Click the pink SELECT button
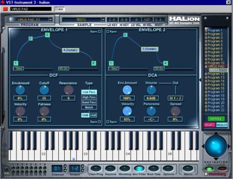This screenshot has height=179, width=233. click(210, 125)
